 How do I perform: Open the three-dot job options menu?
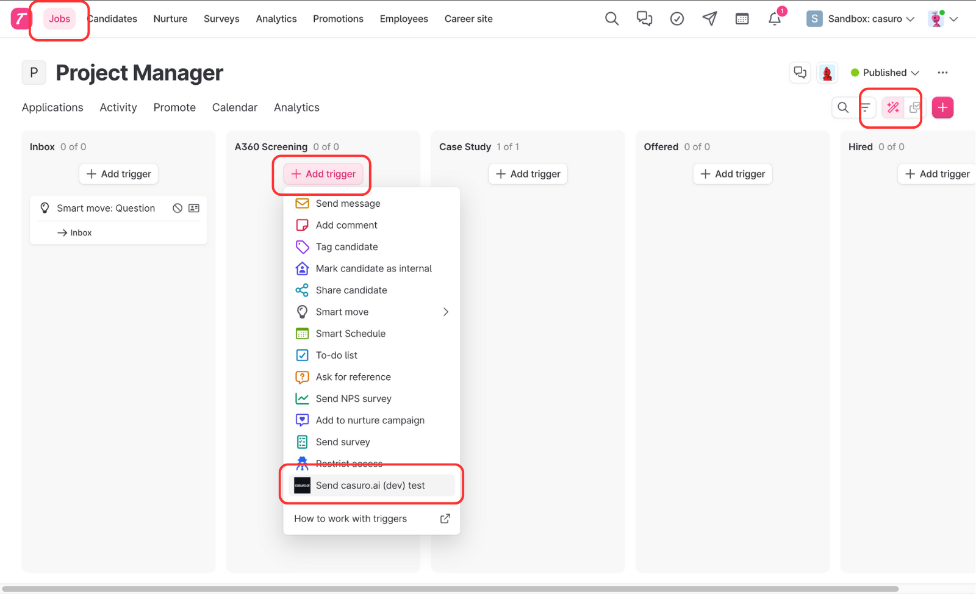tap(942, 73)
